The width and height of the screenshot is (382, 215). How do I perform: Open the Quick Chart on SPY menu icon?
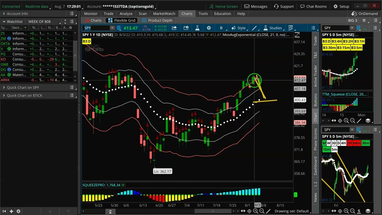click(x=72, y=87)
